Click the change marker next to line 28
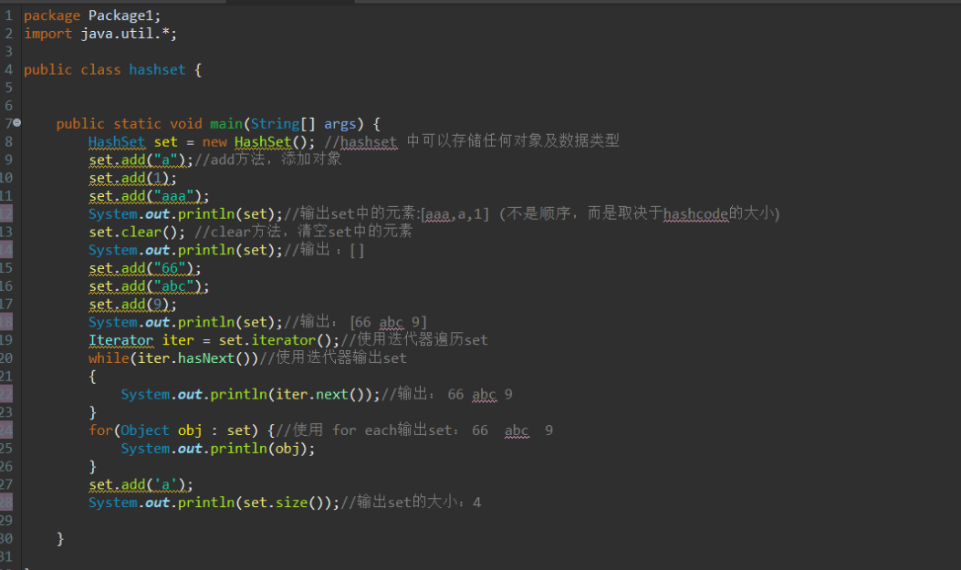 point(6,502)
